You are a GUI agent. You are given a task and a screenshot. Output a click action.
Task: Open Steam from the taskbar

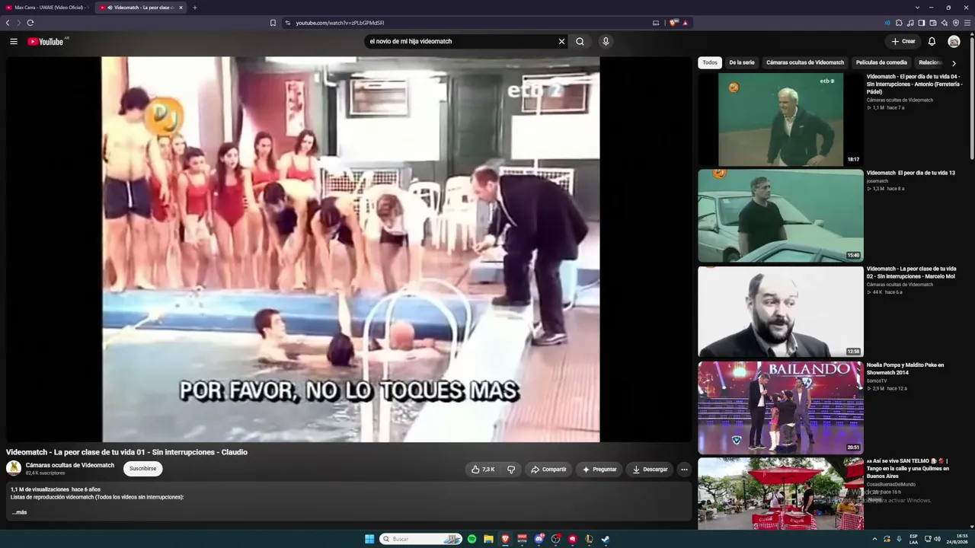pyautogui.click(x=606, y=539)
